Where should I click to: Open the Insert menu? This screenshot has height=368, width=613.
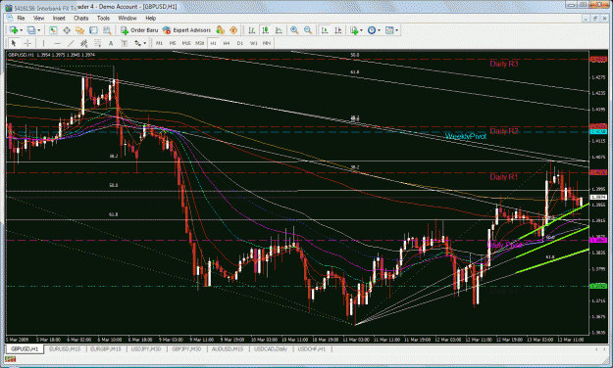click(x=59, y=18)
